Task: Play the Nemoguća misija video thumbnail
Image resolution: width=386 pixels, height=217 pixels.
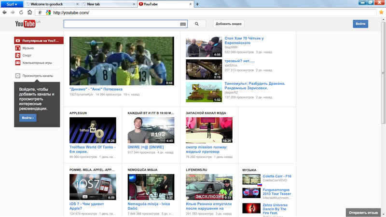Action: [151, 187]
